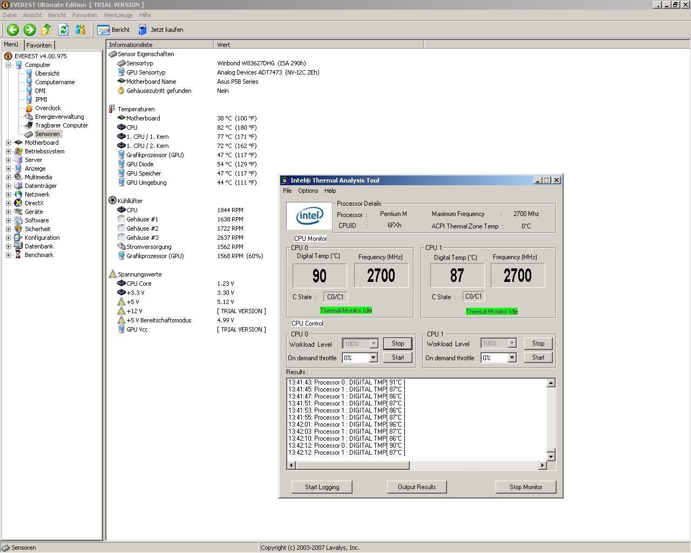Click the EVEREST v4.00.975 root node
The height and width of the screenshot is (553, 691).
[x=40, y=56]
